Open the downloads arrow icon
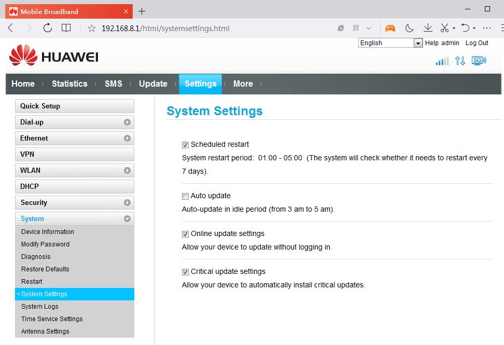This screenshot has height=345, width=504. tap(428, 28)
